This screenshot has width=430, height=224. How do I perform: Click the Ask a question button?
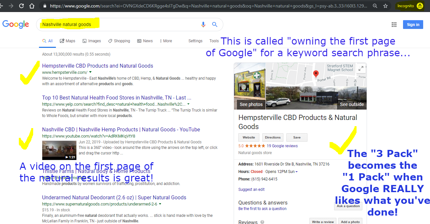(x=348, y=206)
